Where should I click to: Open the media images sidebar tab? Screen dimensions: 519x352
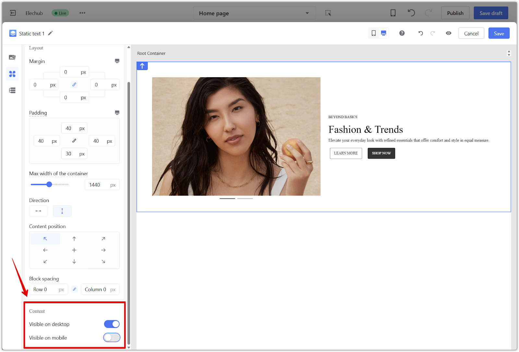tap(12, 57)
